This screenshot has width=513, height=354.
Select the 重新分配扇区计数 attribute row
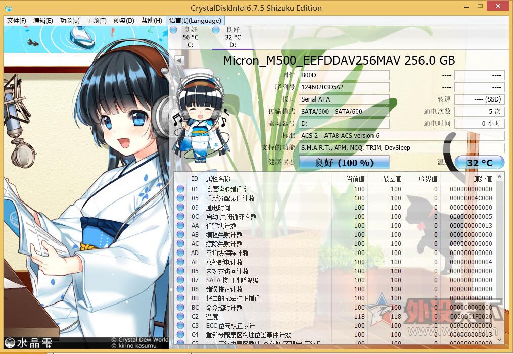[x=335, y=198]
